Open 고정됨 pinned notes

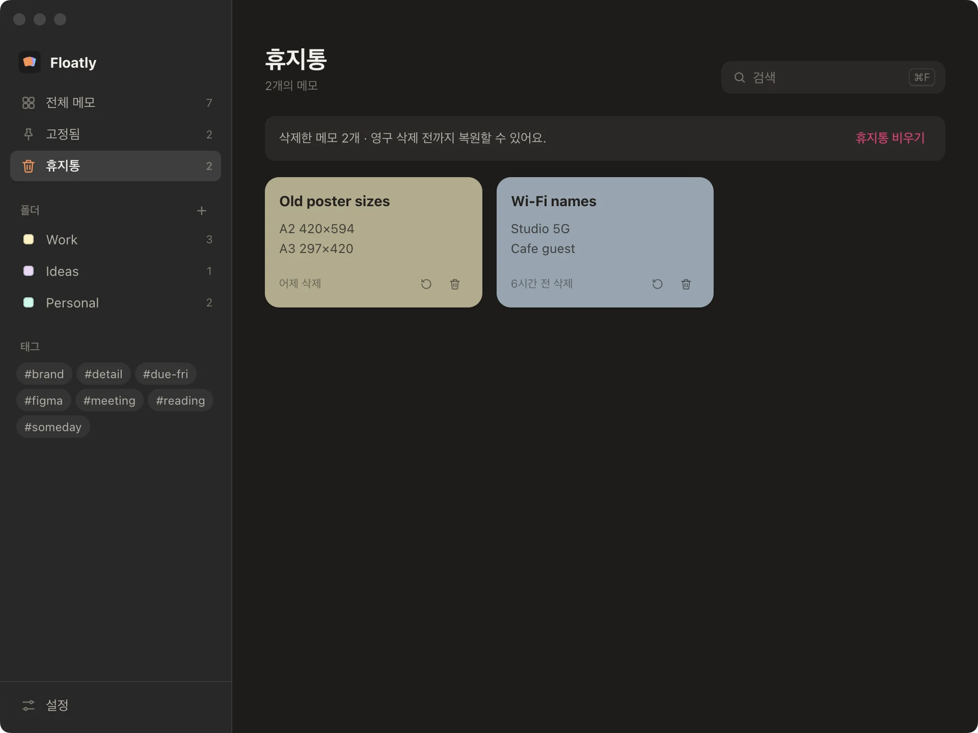coord(116,134)
